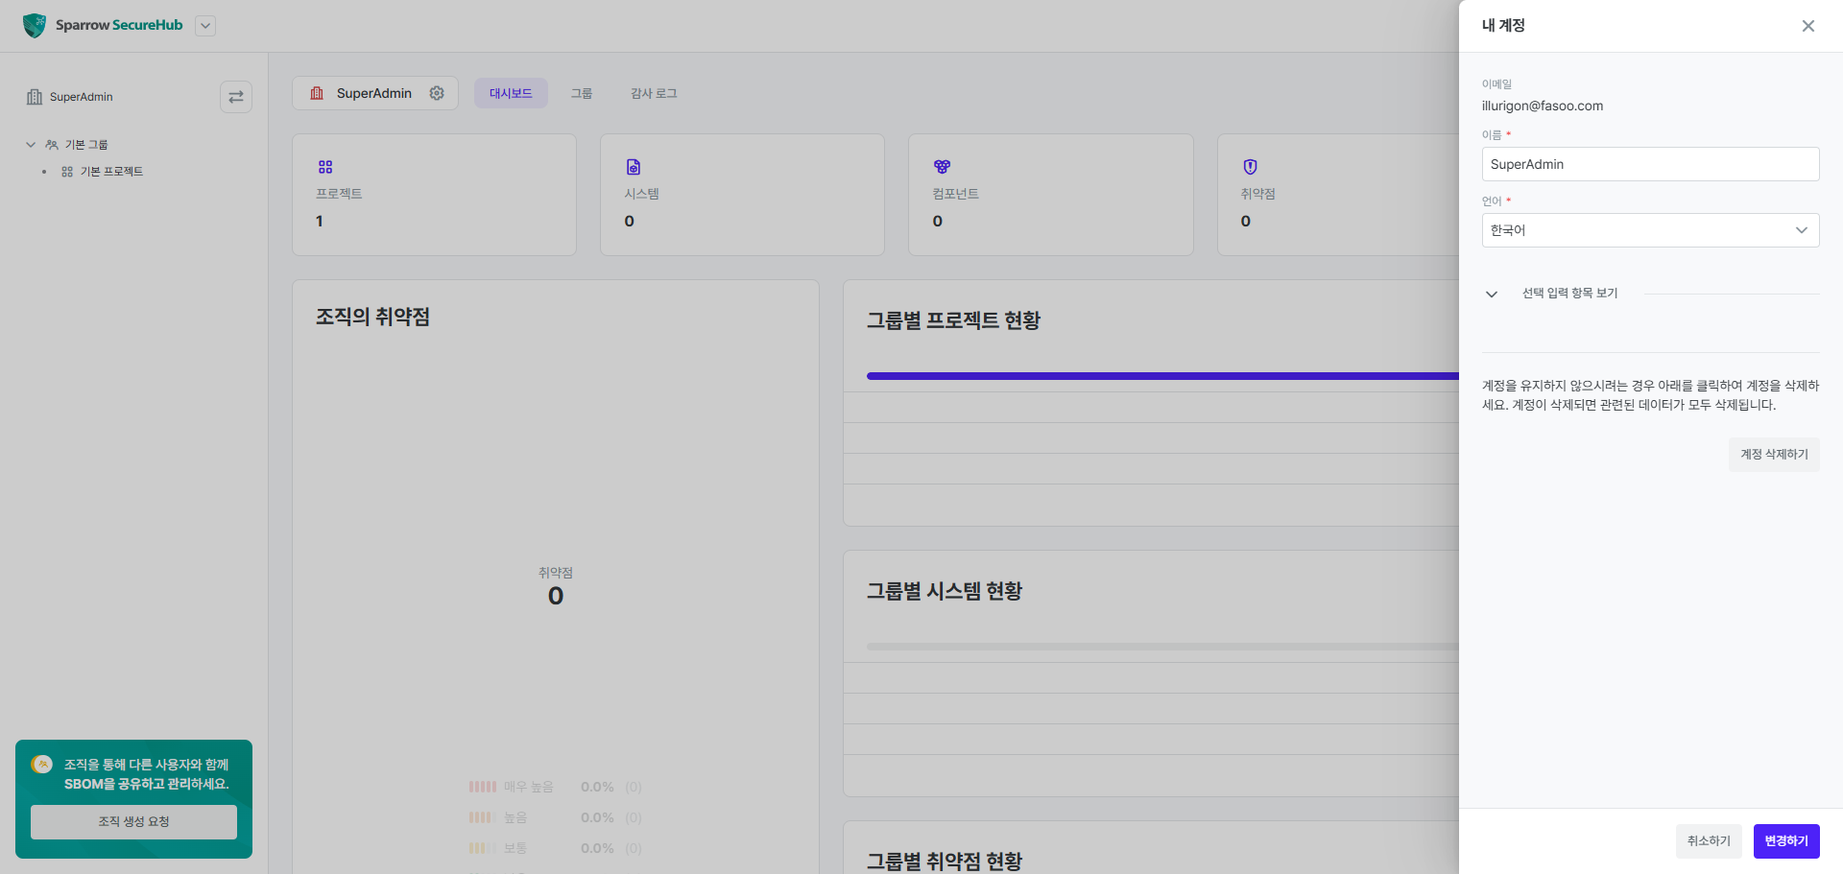Click the 프로젝트 count value 1
The width and height of the screenshot is (1843, 874).
click(x=320, y=222)
